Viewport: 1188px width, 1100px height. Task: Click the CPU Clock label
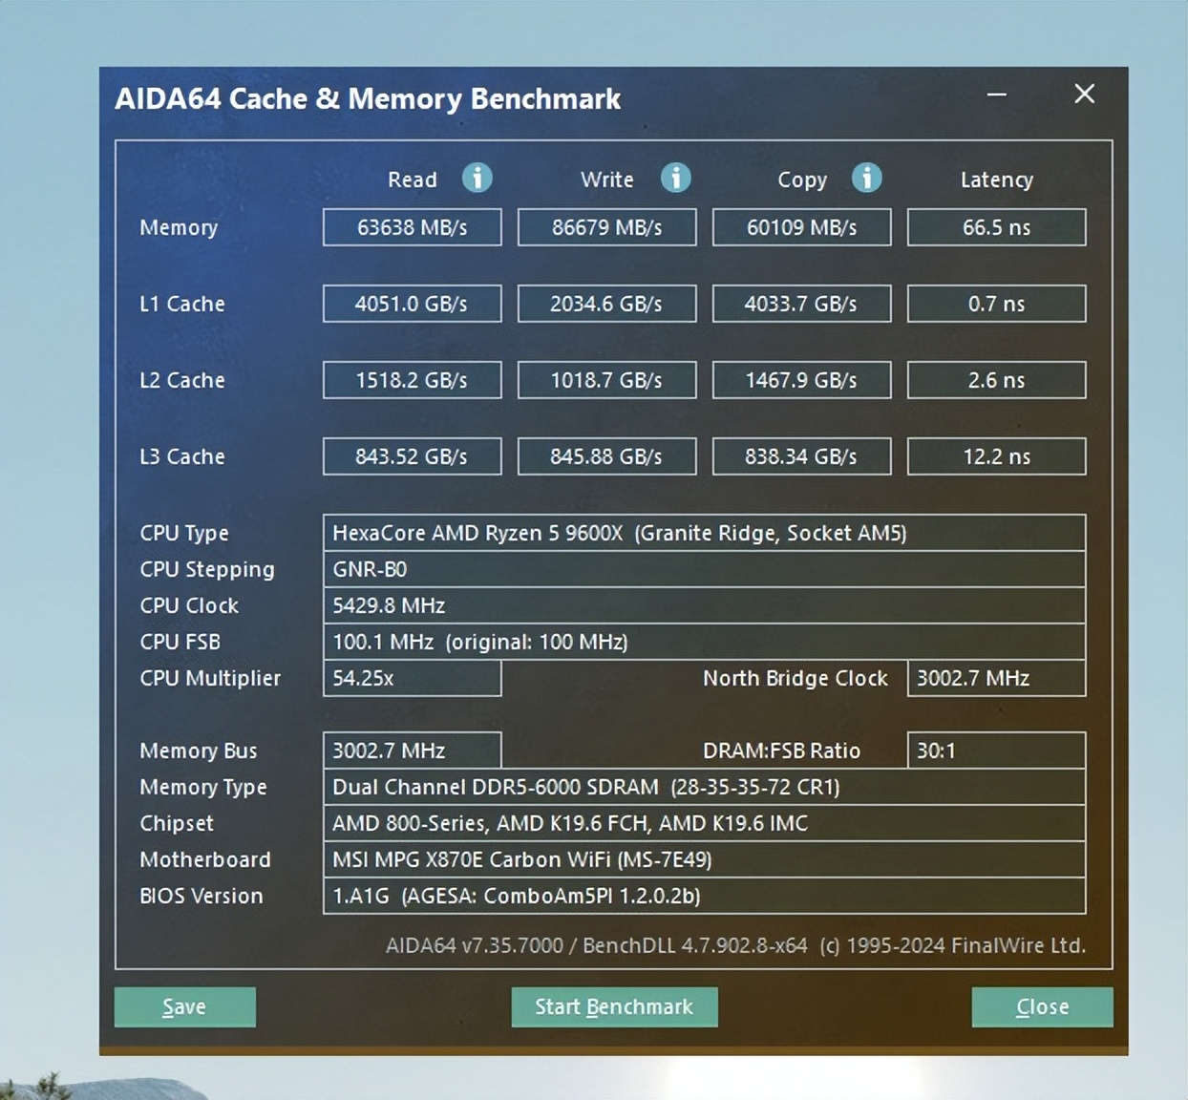[x=189, y=605]
